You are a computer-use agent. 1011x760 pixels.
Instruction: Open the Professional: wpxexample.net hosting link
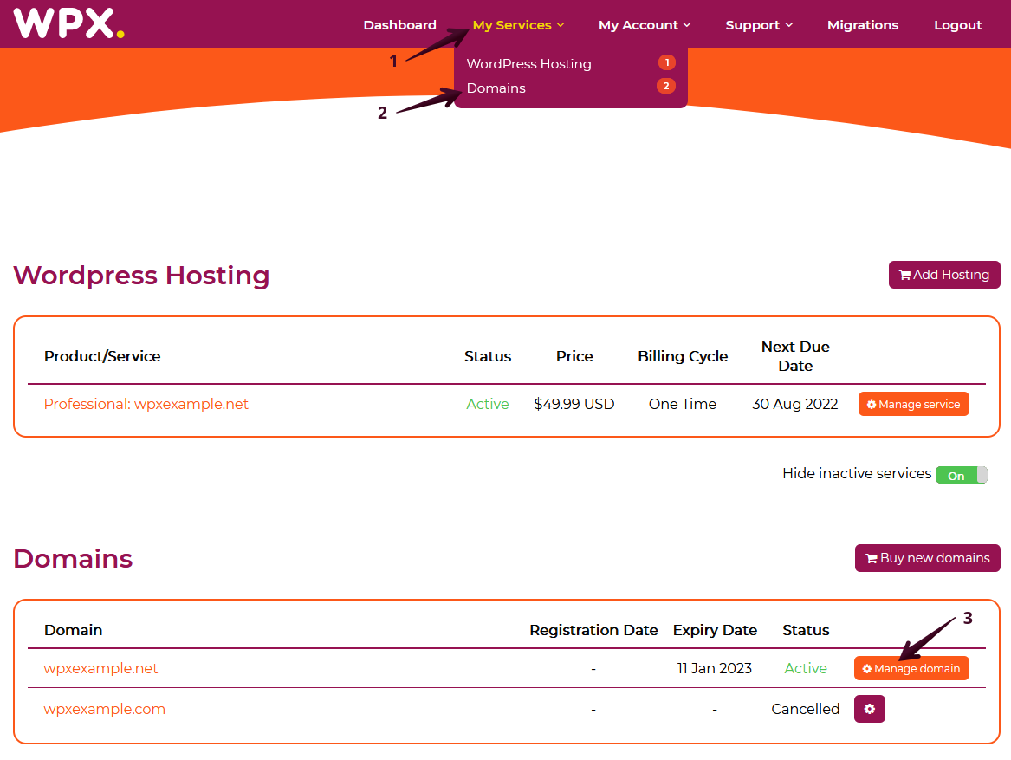[146, 405]
